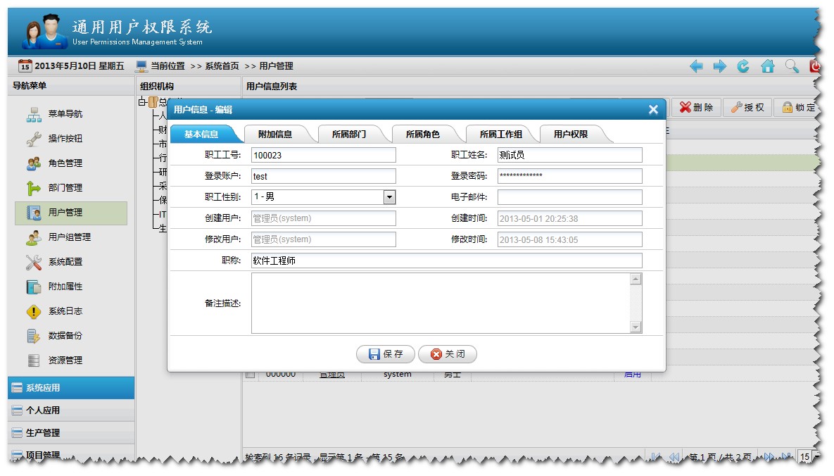Refresh the page using the toolbar refresh icon

[744, 65]
